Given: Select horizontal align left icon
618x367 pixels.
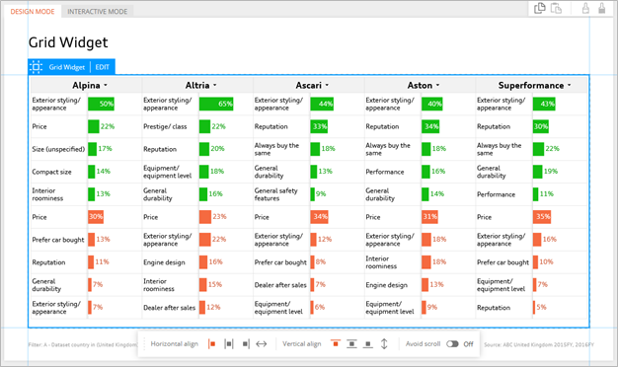Looking at the screenshot, I should click(x=212, y=343).
